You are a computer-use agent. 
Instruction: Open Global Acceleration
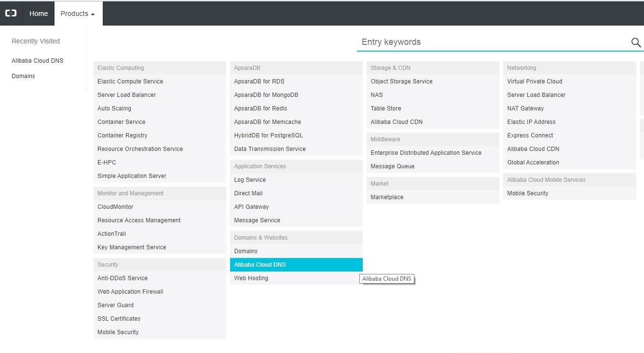point(570,163)
